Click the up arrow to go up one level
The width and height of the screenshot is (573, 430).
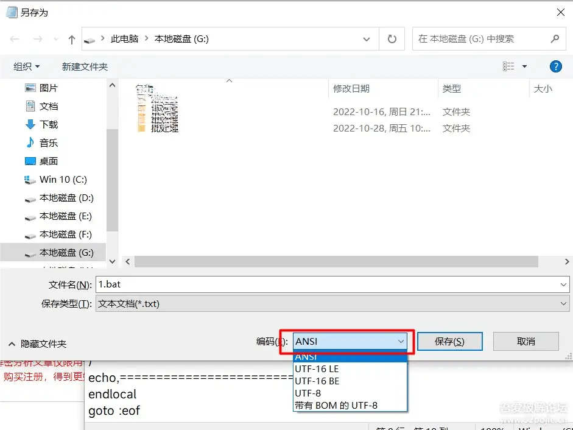[x=71, y=38]
